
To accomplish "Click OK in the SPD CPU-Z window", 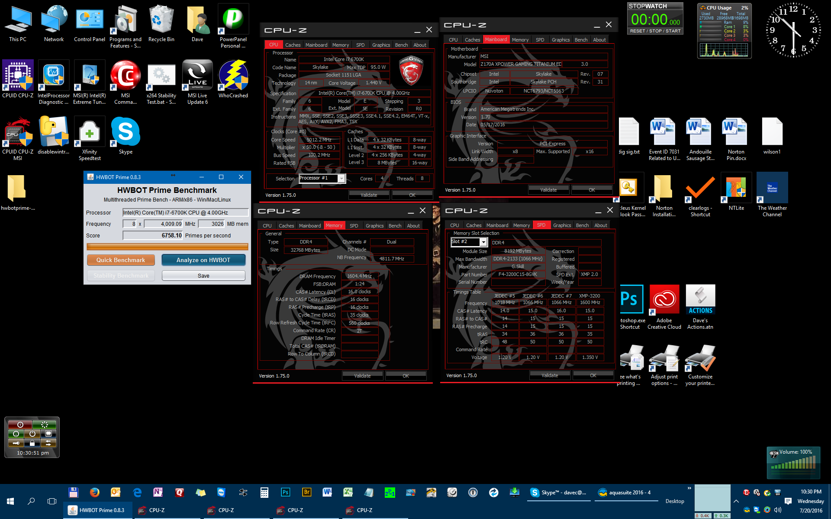I will [593, 375].
